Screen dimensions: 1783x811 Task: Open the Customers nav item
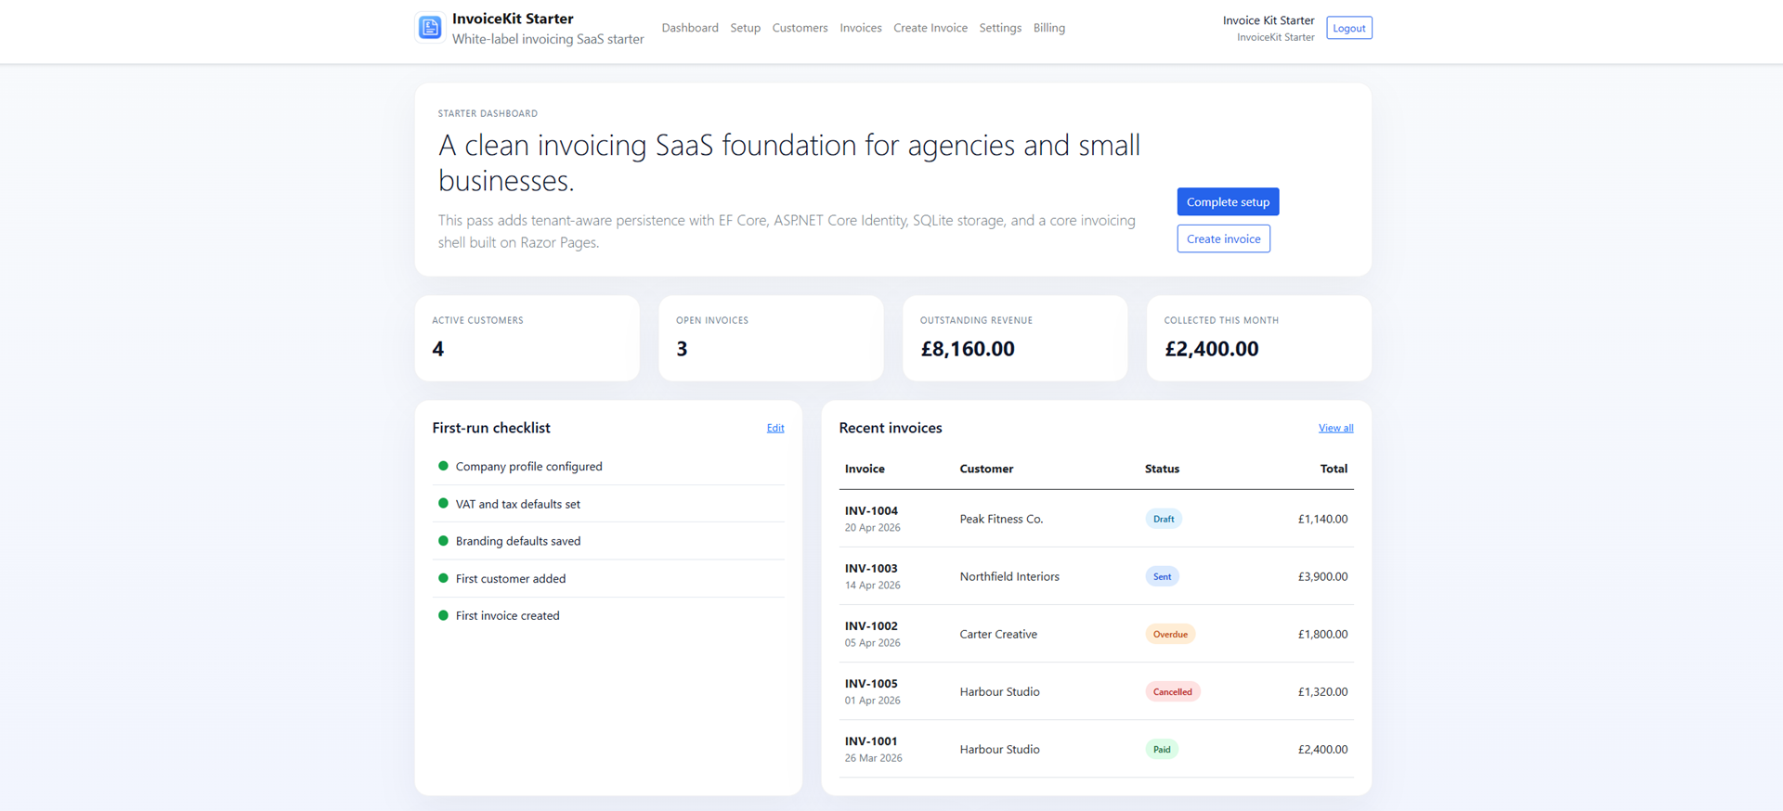click(800, 28)
